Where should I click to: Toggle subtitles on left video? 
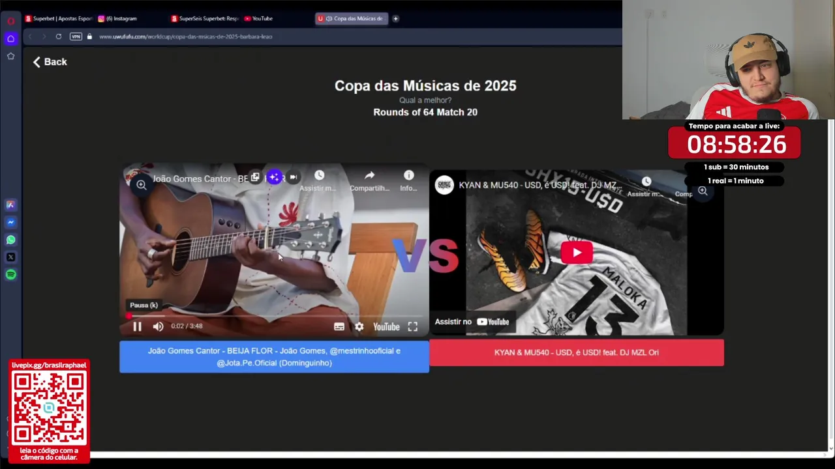pos(339,326)
